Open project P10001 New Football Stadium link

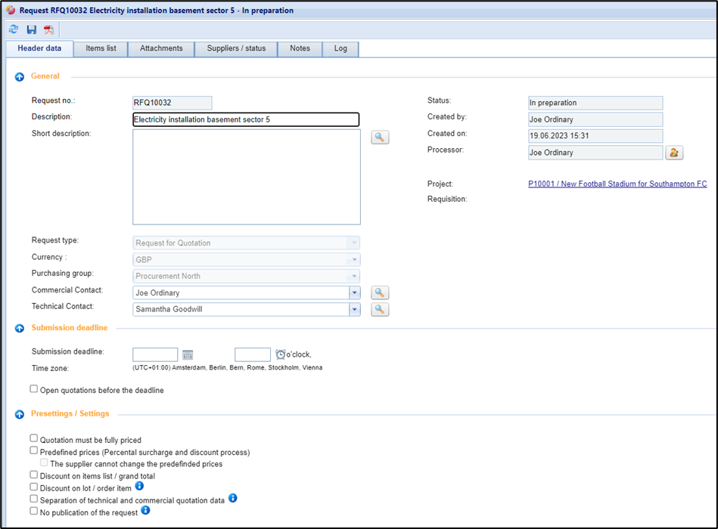[x=617, y=184]
